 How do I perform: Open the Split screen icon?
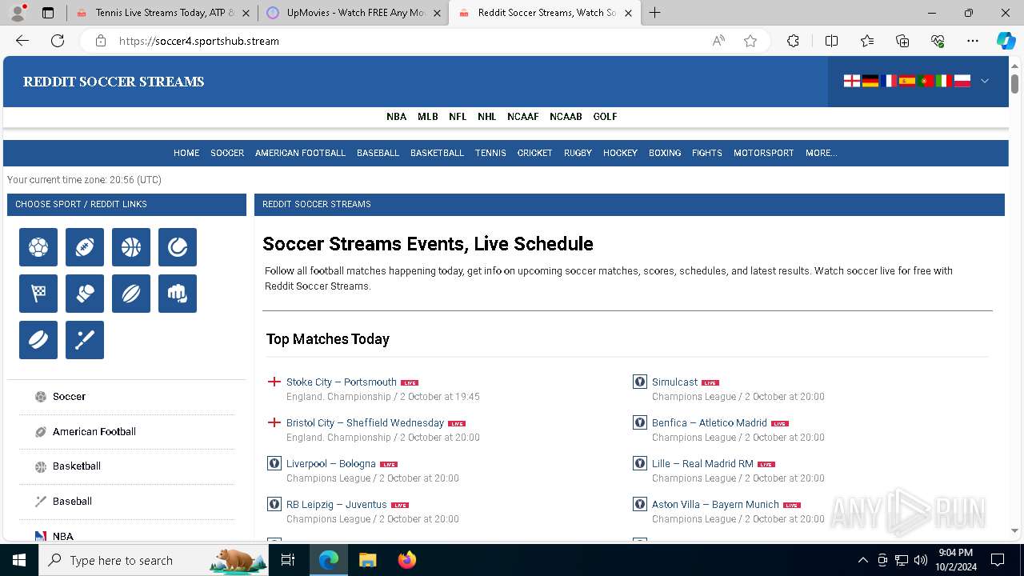[831, 41]
